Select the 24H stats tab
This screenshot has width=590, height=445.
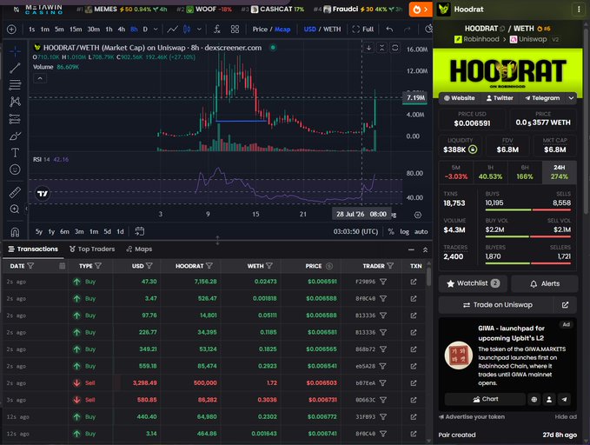[x=559, y=172]
